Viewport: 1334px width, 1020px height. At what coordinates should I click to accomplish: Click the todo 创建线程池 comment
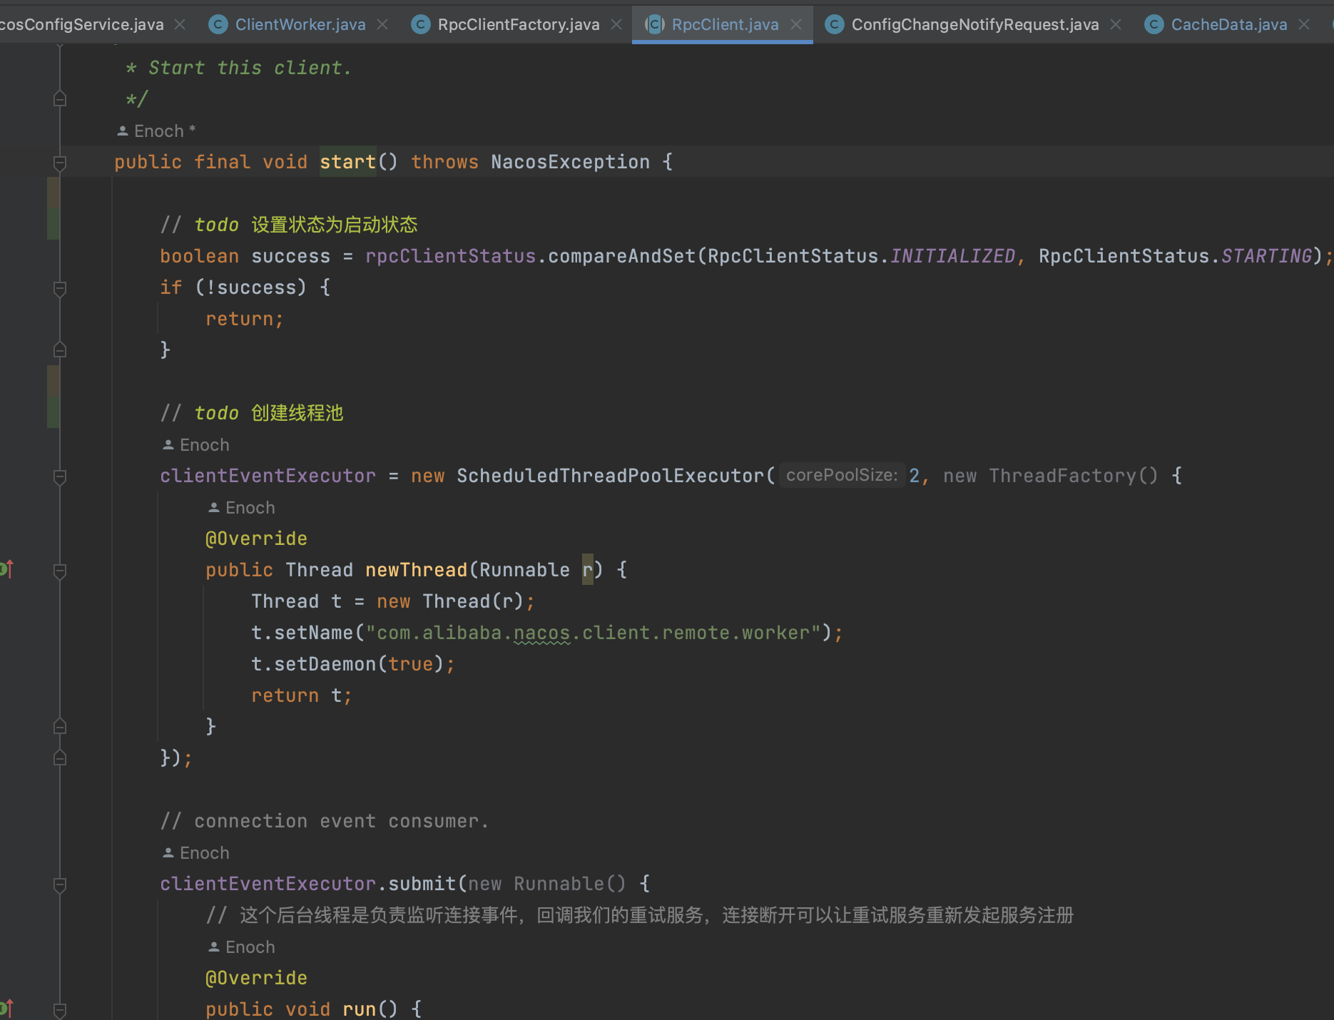252,413
